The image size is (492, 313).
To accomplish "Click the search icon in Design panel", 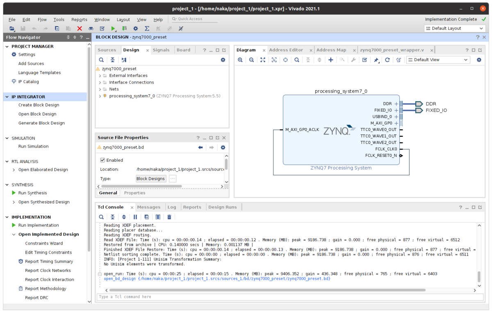I will (x=101, y=60).
